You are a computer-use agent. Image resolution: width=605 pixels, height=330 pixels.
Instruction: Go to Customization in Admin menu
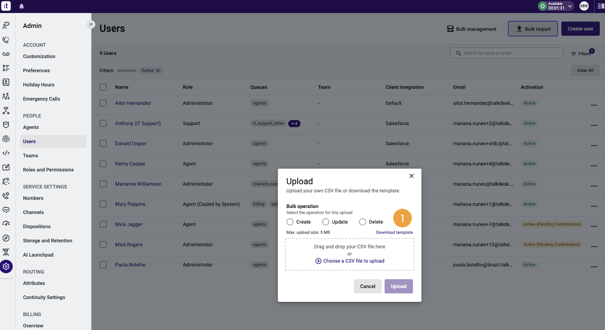pyautogui.click(x=39, y=56)
